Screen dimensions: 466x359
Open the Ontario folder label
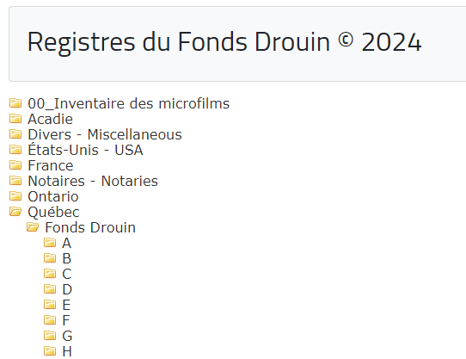tap(53, 196)
